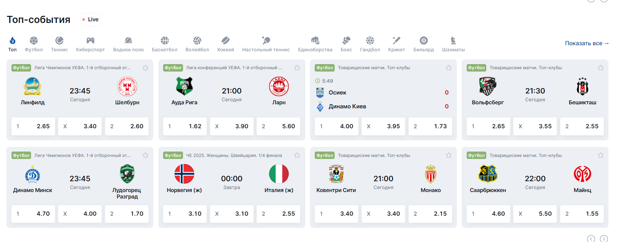Select the Top tab with flame
Viewport: 621px width, 242px height.
pos(12,44)
